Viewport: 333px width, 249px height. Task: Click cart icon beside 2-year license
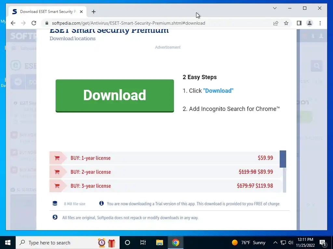(x=57, y=172)
